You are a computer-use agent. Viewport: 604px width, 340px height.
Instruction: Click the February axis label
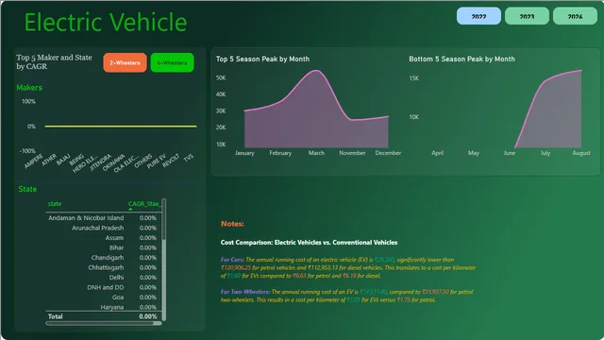click(x=280, y=153)
